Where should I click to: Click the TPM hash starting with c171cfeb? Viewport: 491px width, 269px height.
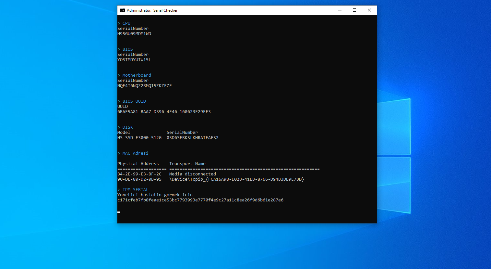click(200, 200)
